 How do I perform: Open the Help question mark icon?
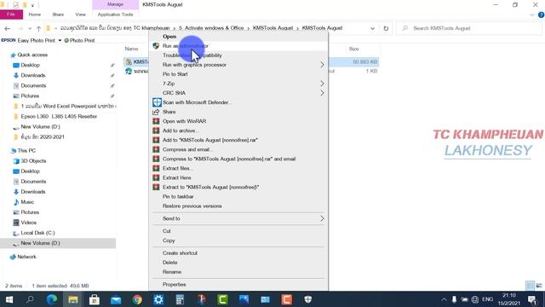click(x=541, y=14)
